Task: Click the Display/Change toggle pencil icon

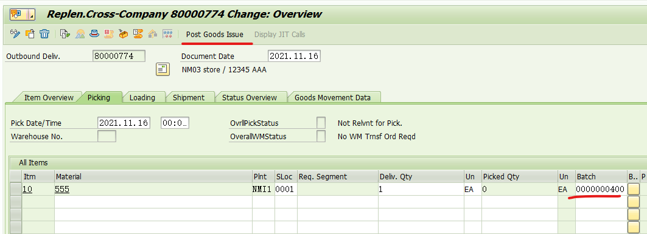Action: pyautogui.click(x=15, y=34)
